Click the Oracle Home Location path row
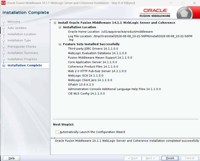Image resolution: width=200 pixels, height=161 pixels. tap(110, 32)
